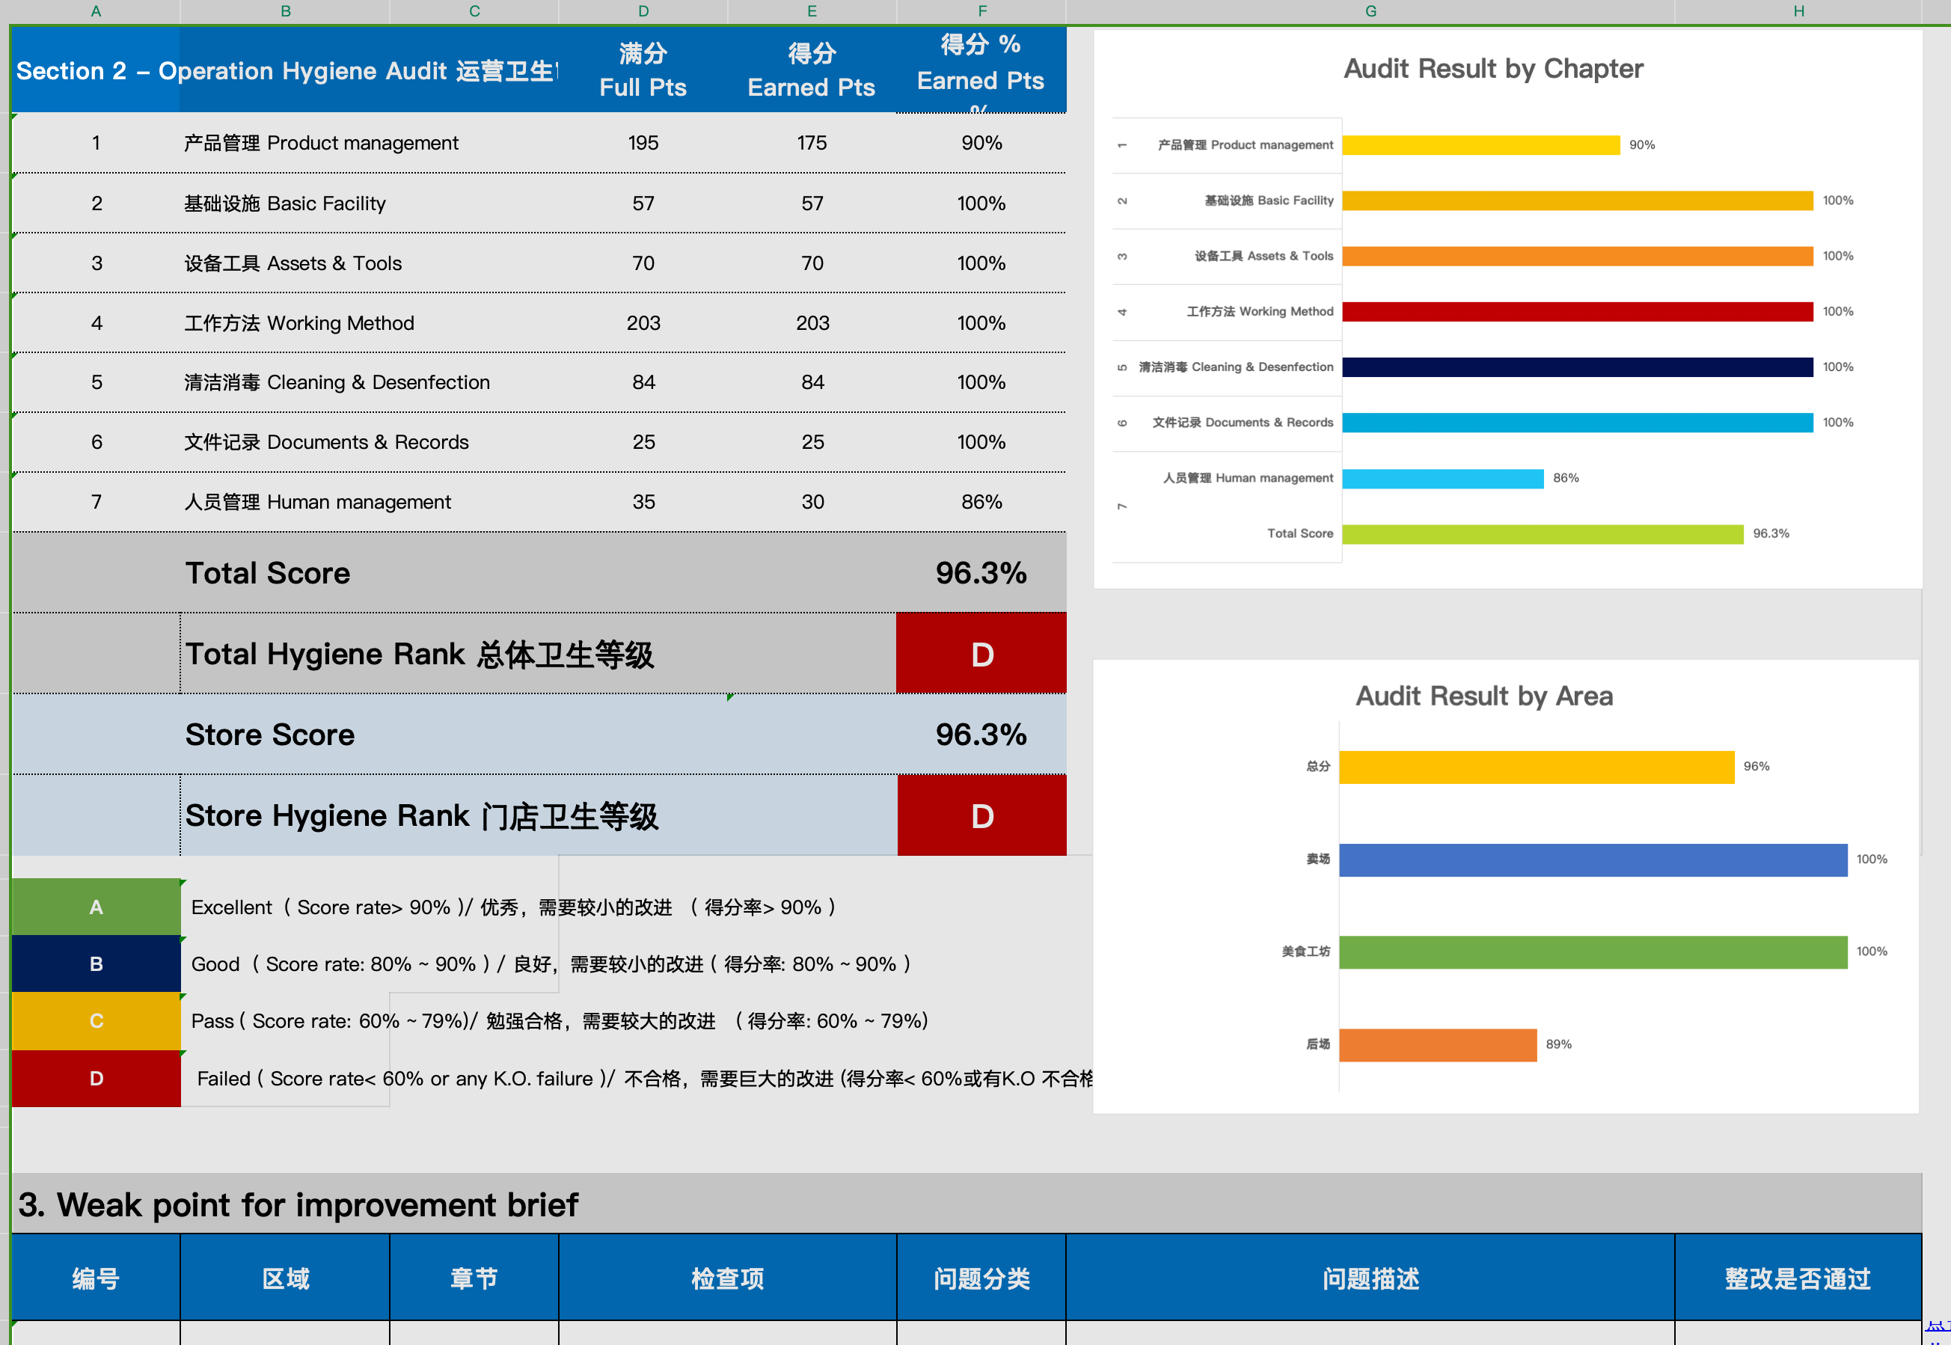Click the Total Score 96.3% value

(x=981, y=573)
